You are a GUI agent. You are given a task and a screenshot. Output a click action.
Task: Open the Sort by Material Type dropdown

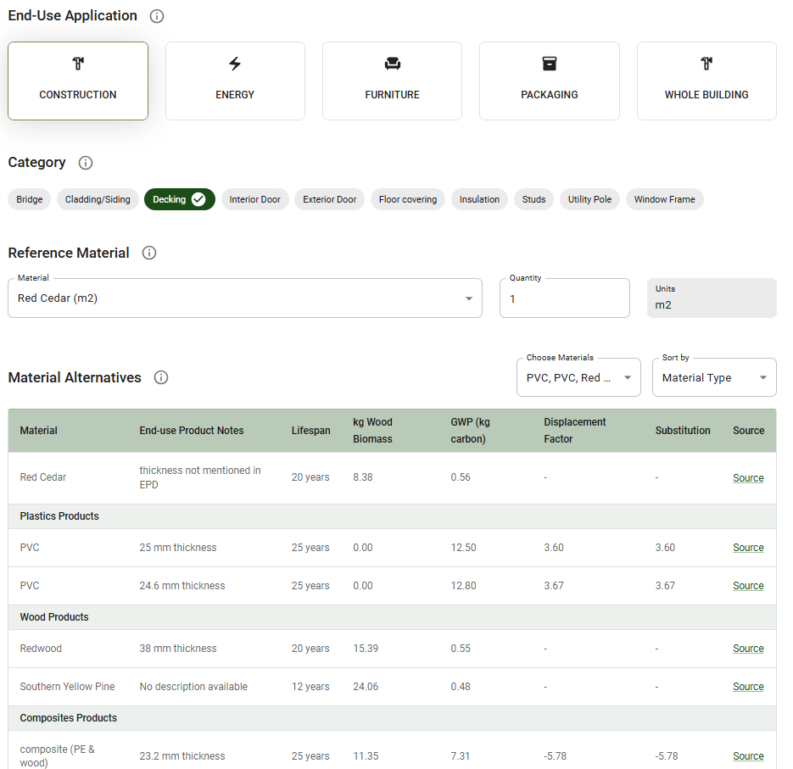713,376
